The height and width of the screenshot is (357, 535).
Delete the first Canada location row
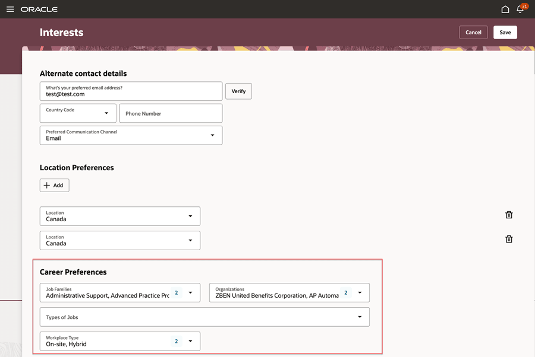click(x=509, y=215)
